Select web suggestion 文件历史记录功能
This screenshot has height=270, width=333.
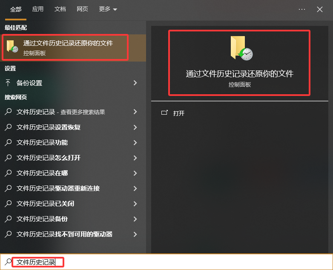point(73,142)
